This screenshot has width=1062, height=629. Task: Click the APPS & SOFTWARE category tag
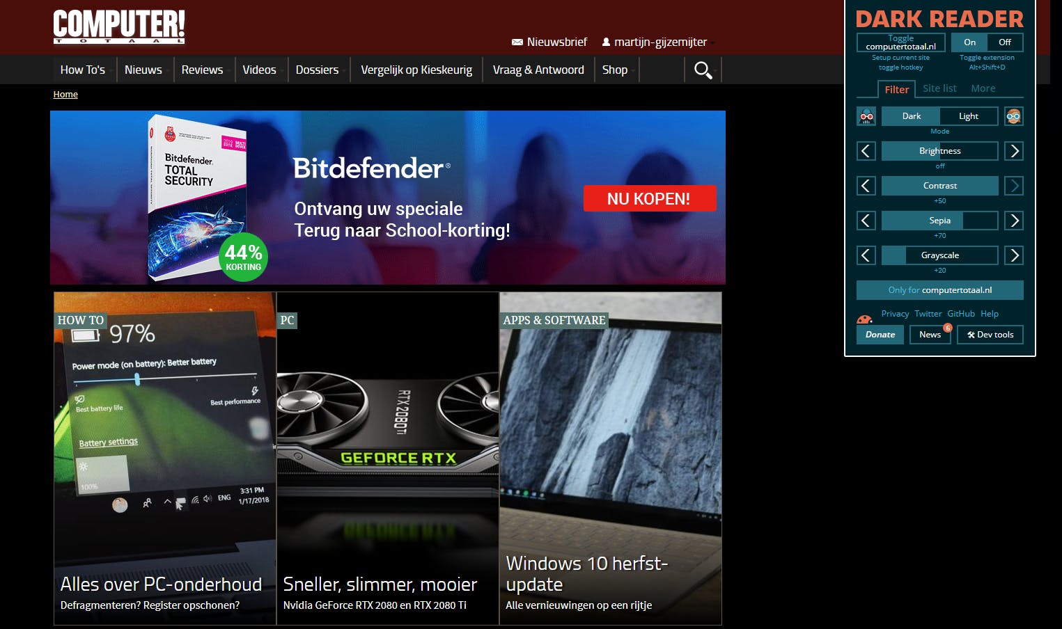click(554, 320)
